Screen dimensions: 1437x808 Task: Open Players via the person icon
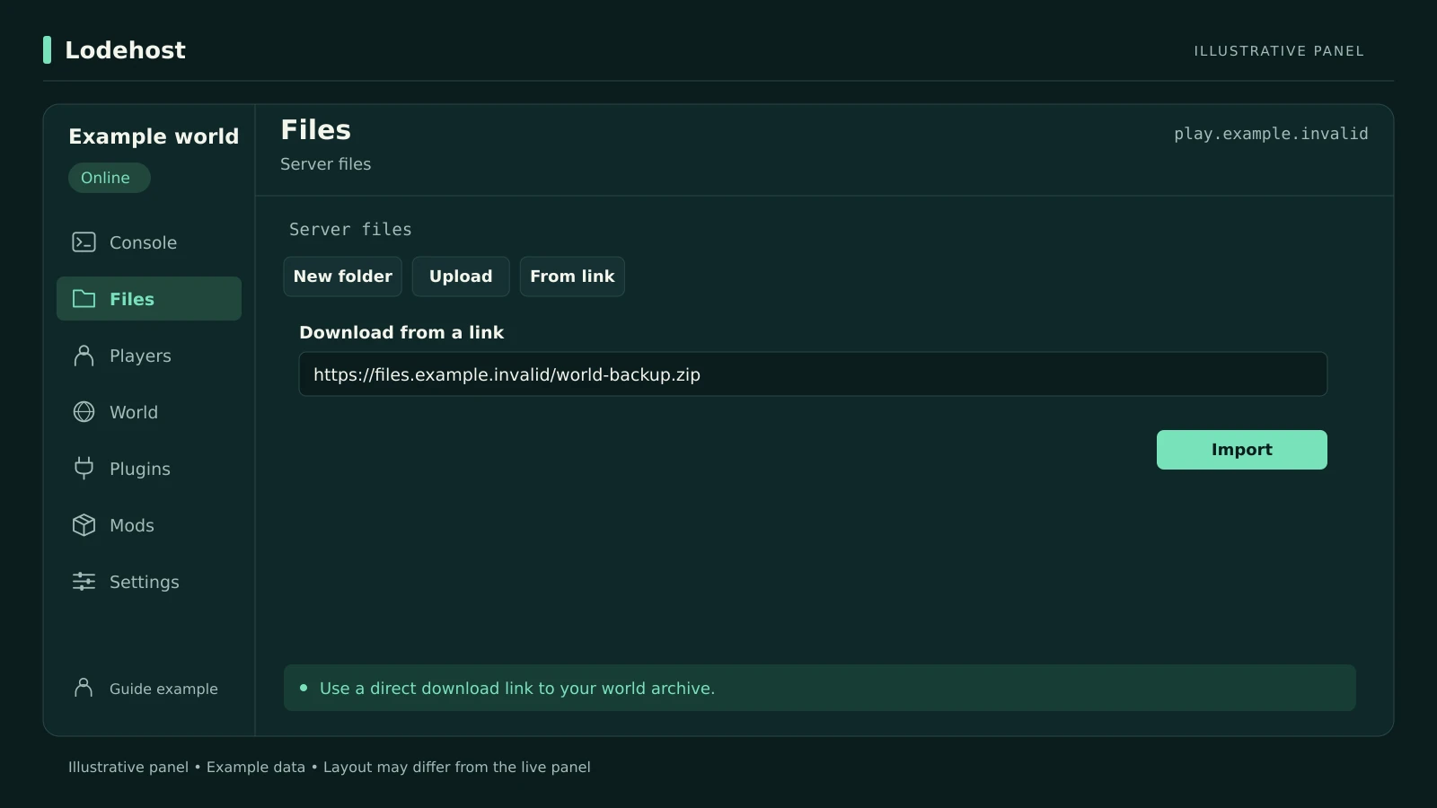click(84, 356)
